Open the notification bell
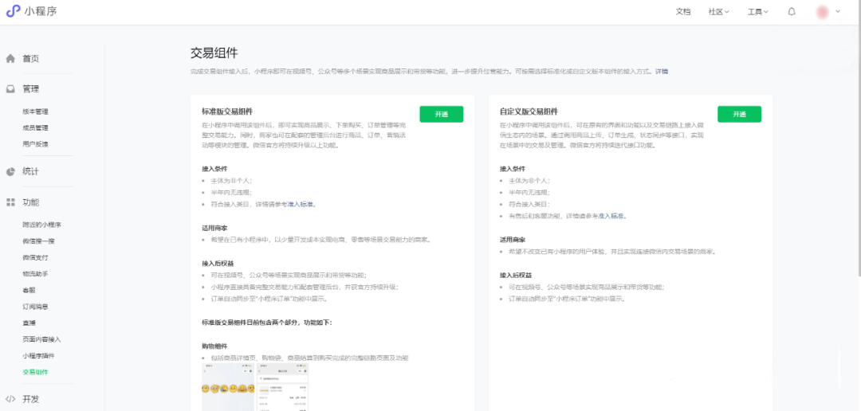Image resolution: width=861 pixels, height=411 pixels. pos(792,12)
